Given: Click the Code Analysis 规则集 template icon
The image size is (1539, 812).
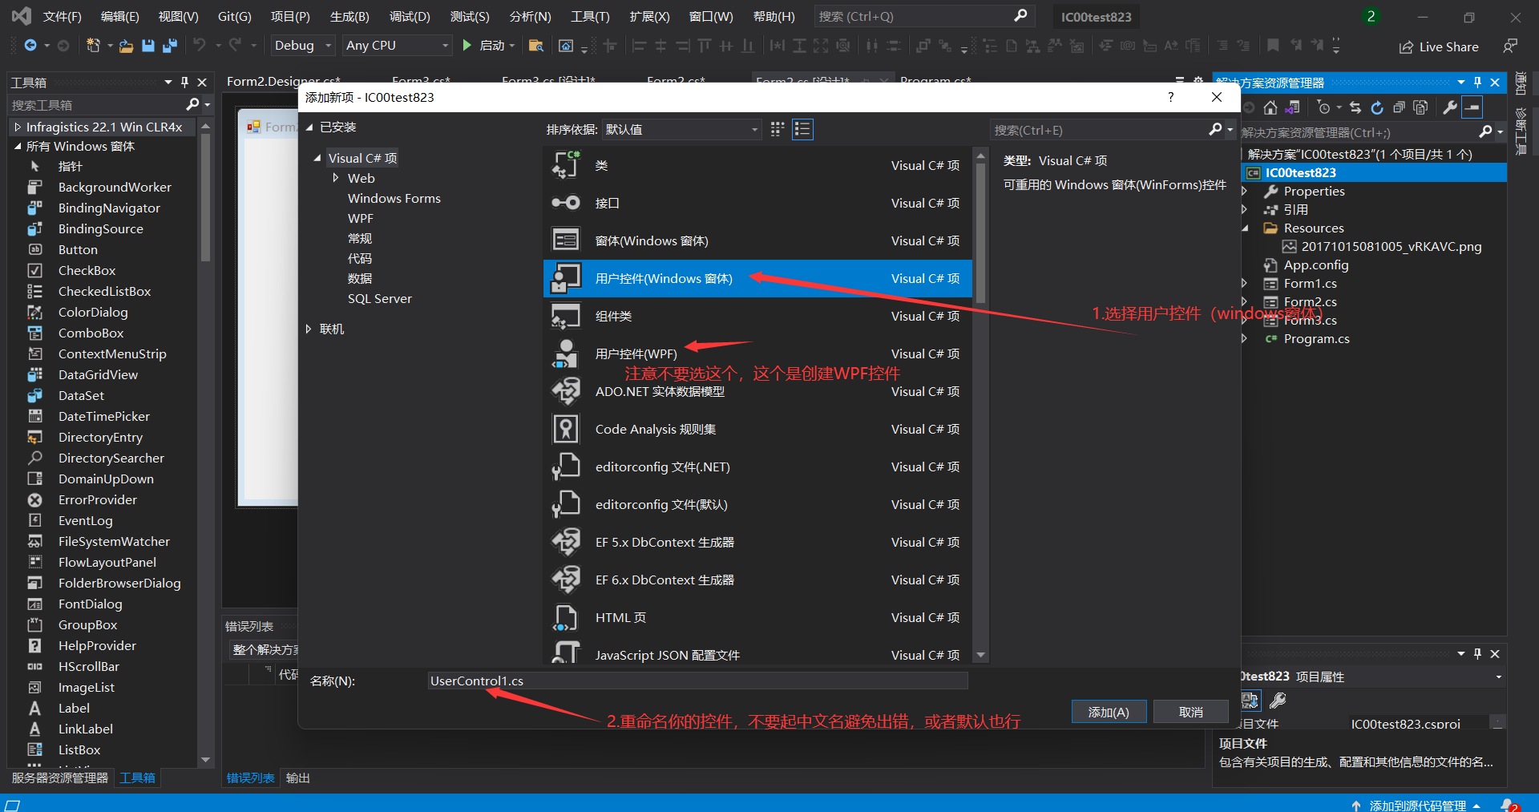Looking at the screenshot, I should point(566,429).
